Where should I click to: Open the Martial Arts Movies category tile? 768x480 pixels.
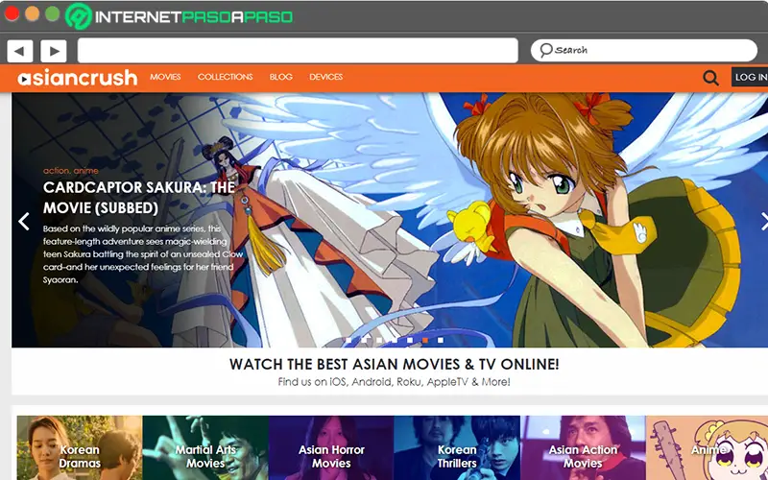coord(205,447)
